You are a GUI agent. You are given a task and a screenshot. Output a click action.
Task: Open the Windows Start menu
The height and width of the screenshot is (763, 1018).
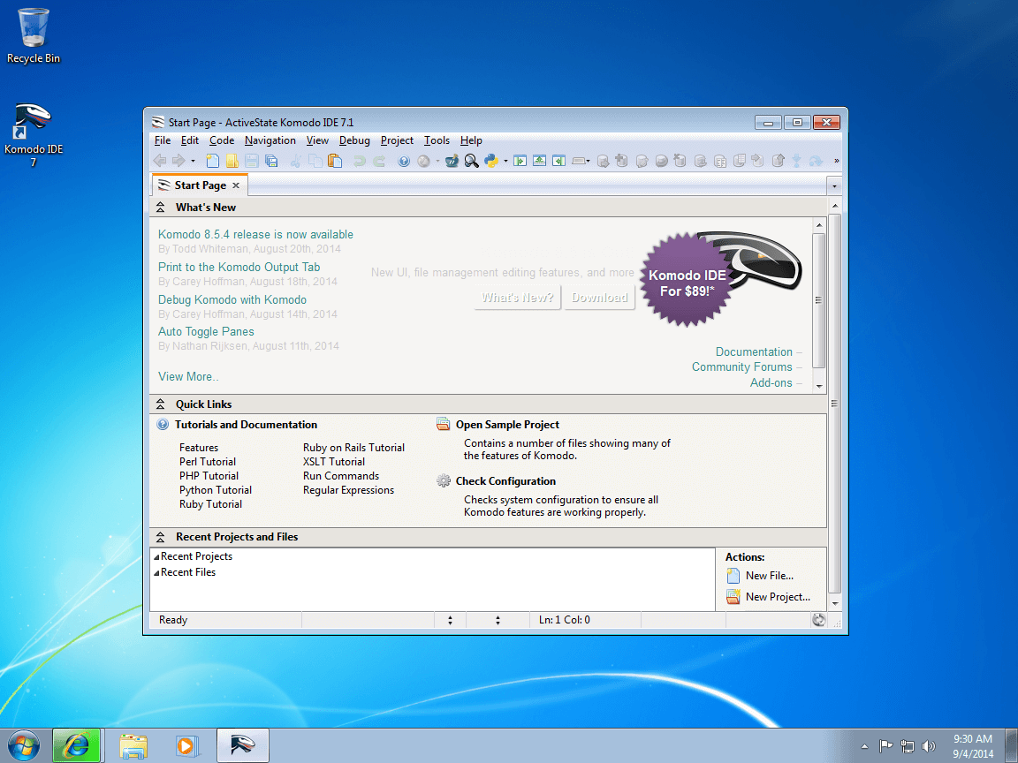click(23, 745)
